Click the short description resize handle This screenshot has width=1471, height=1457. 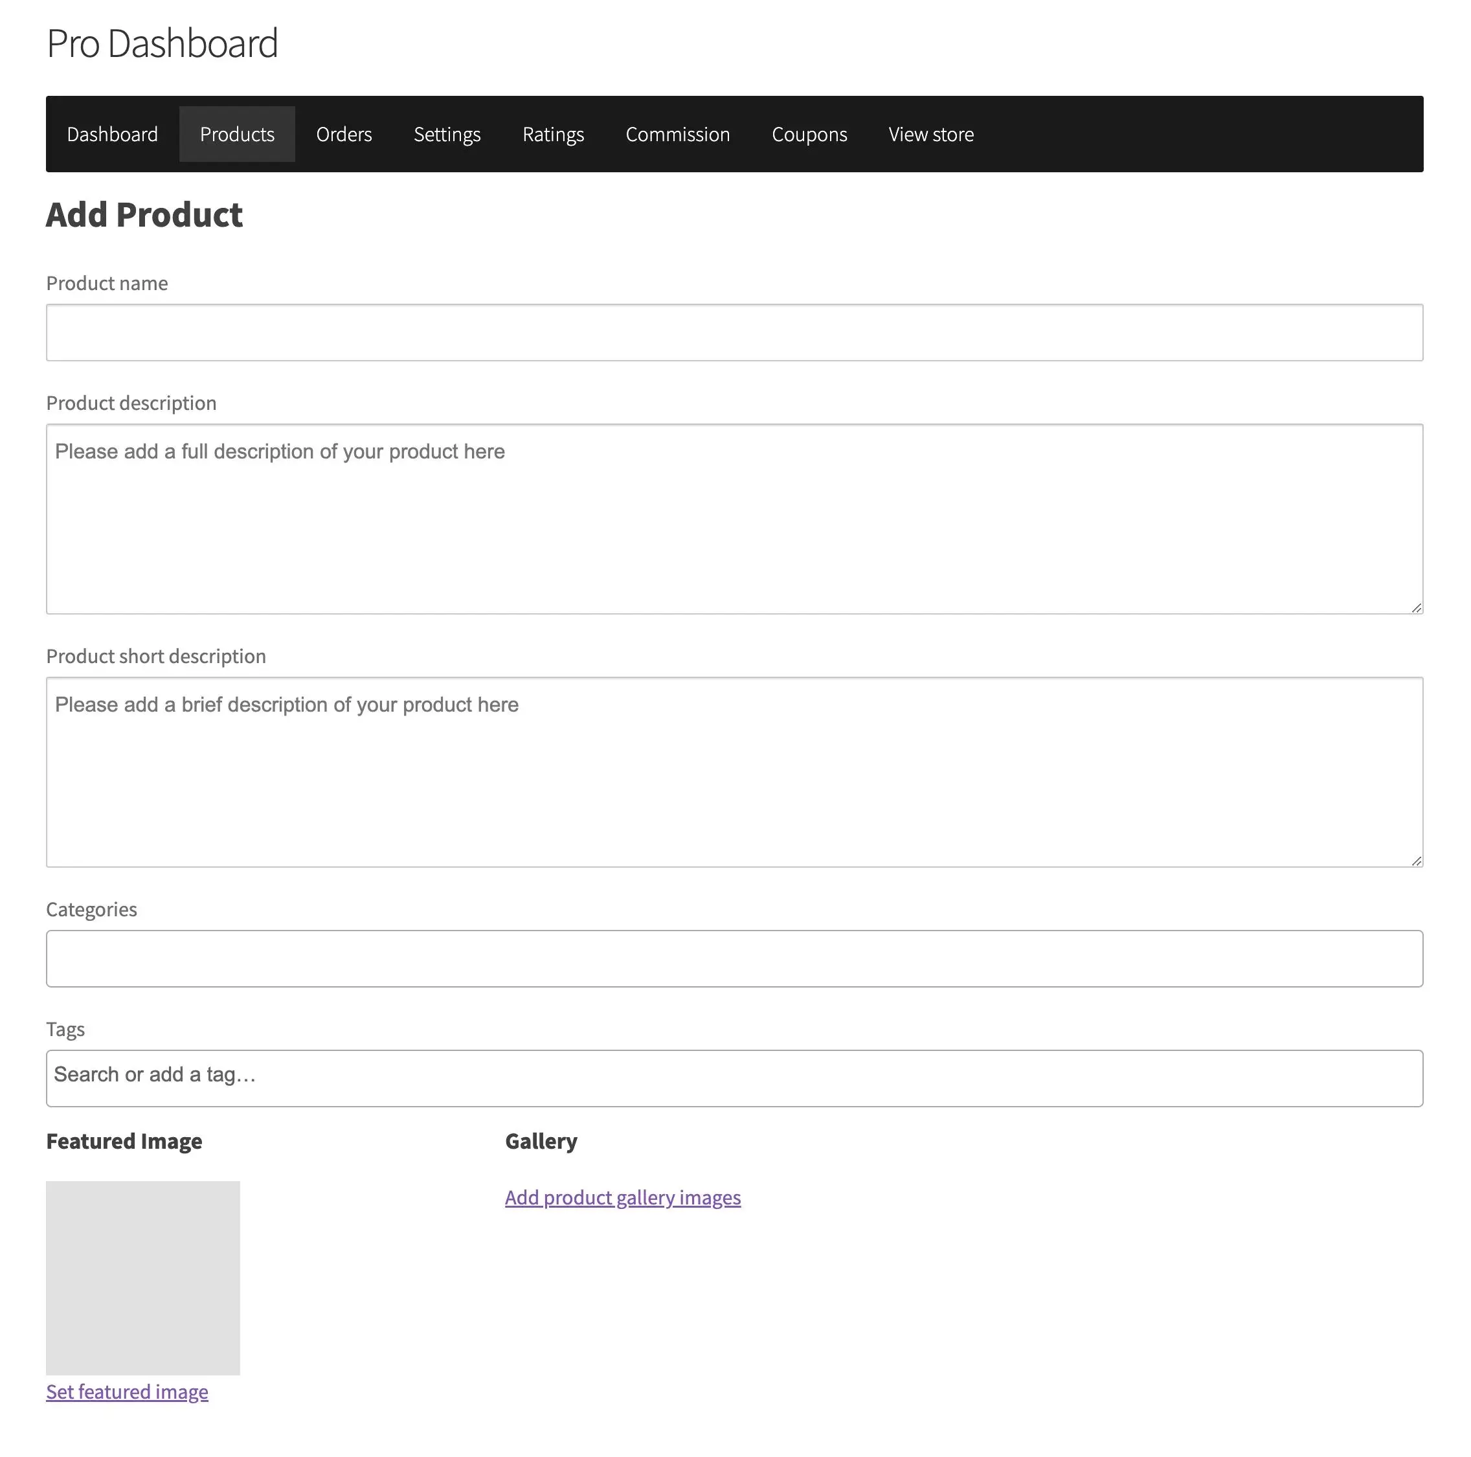pyautogui.click(x=1416, y=860)
